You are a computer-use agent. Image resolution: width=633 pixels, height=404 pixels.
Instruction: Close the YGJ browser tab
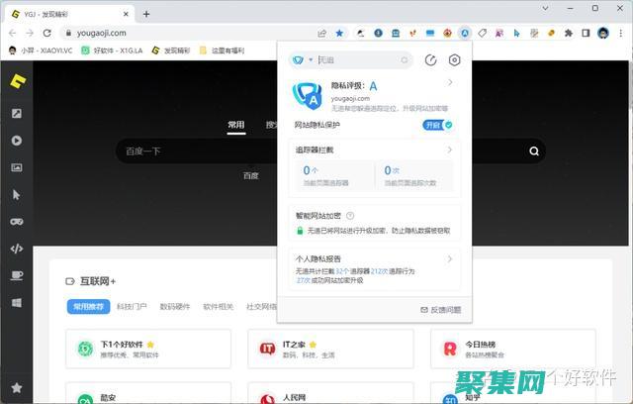point(126,14)
